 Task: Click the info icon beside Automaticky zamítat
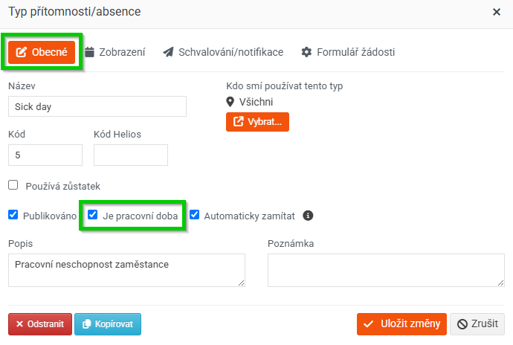point(308,216)
